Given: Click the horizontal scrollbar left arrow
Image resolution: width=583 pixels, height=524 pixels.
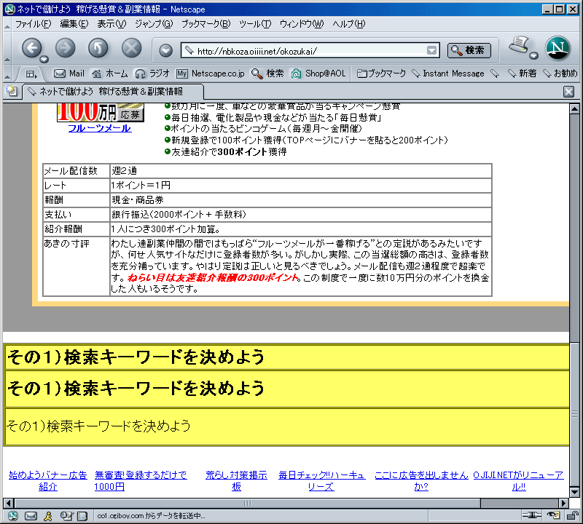Looking at the screenshot, I should (x=9, y=503).
